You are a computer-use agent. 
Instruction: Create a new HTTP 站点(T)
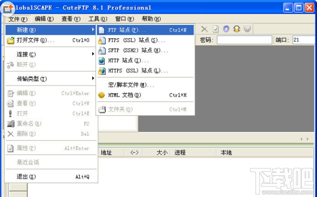pyautogui.click(x=145, y=60)
